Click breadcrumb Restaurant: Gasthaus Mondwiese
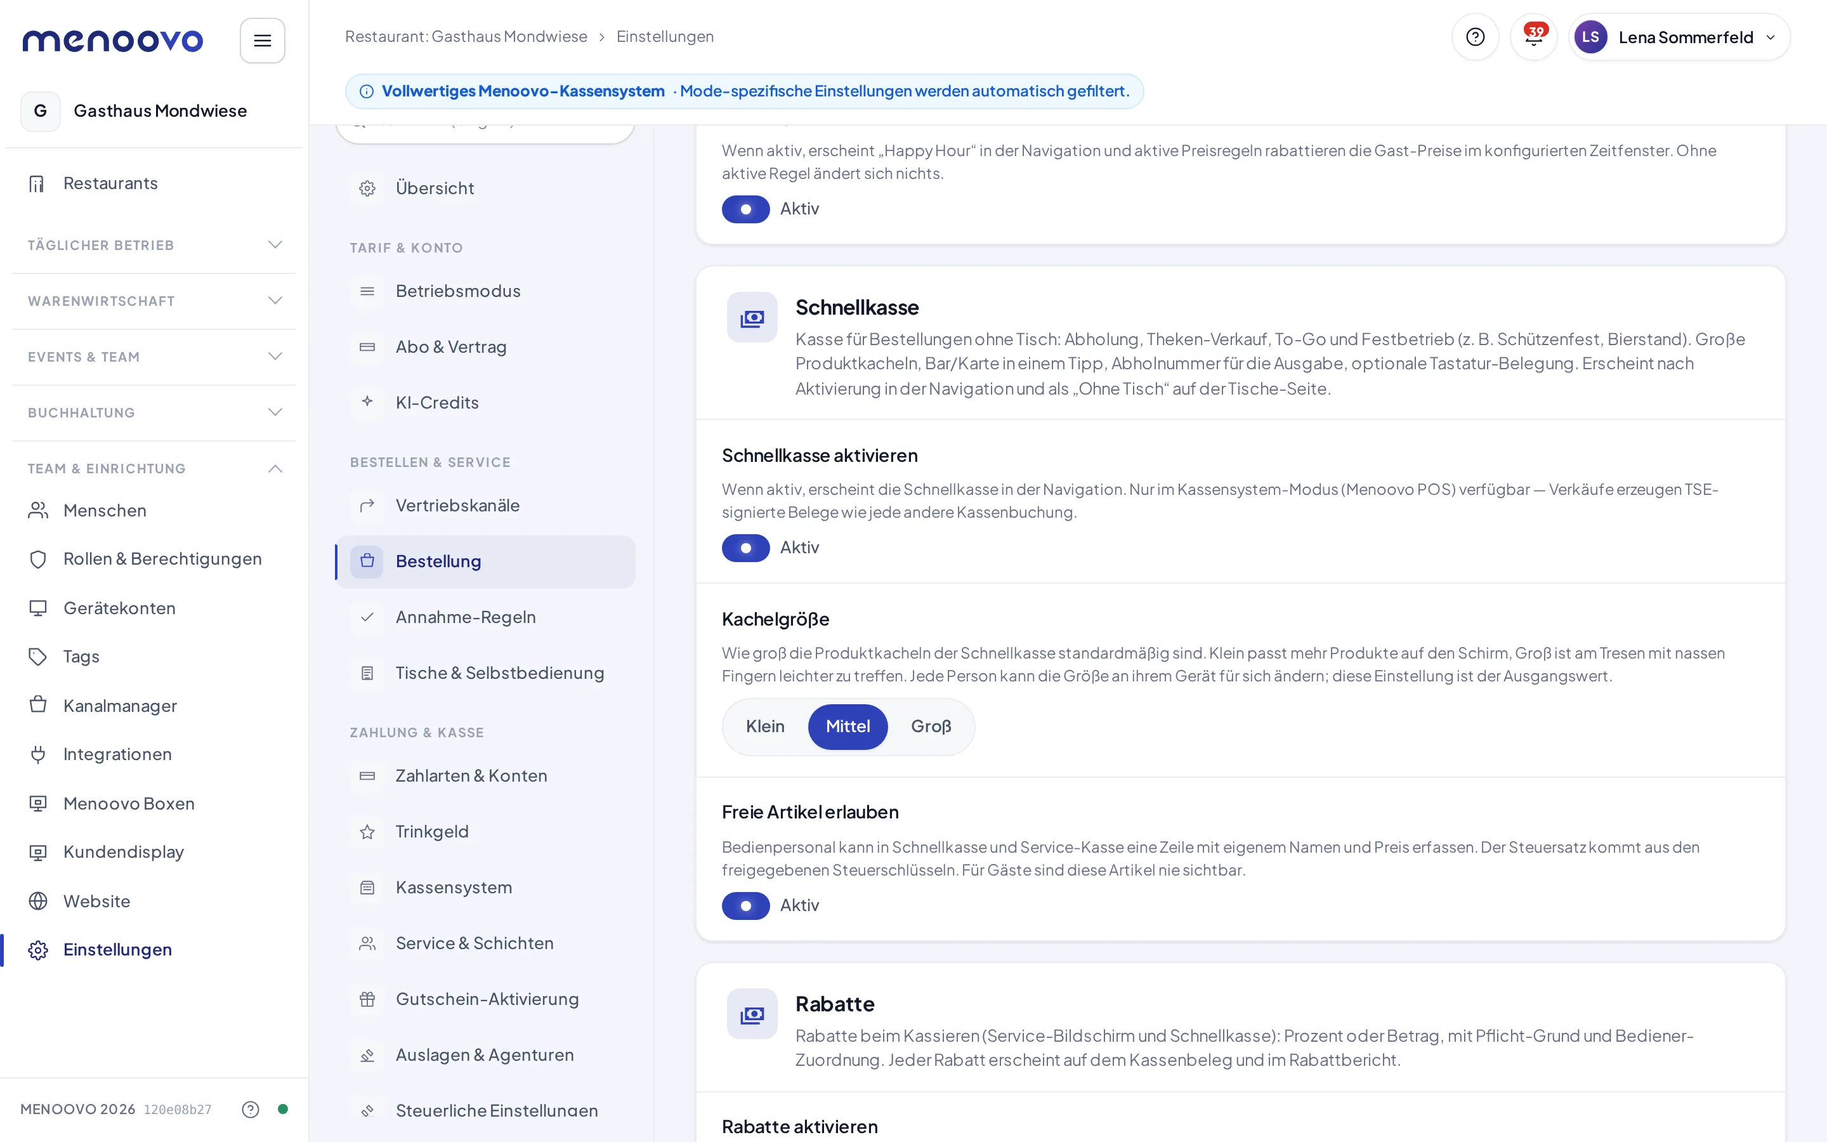1827x1142 pixels. (466, 36)
